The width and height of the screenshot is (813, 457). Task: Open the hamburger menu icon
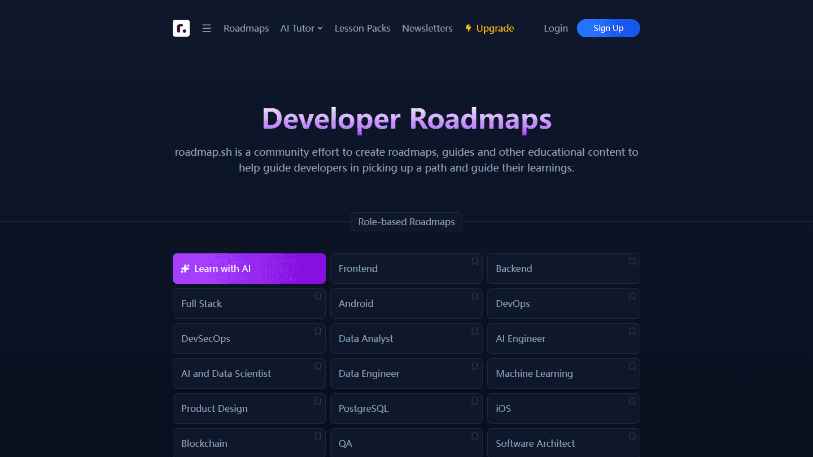coord(207,28)
